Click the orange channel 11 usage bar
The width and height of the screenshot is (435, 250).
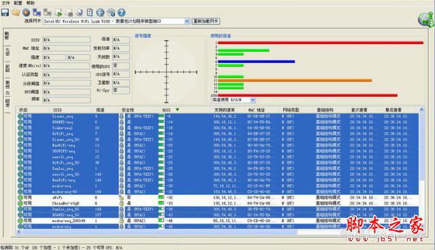(294, 80)
